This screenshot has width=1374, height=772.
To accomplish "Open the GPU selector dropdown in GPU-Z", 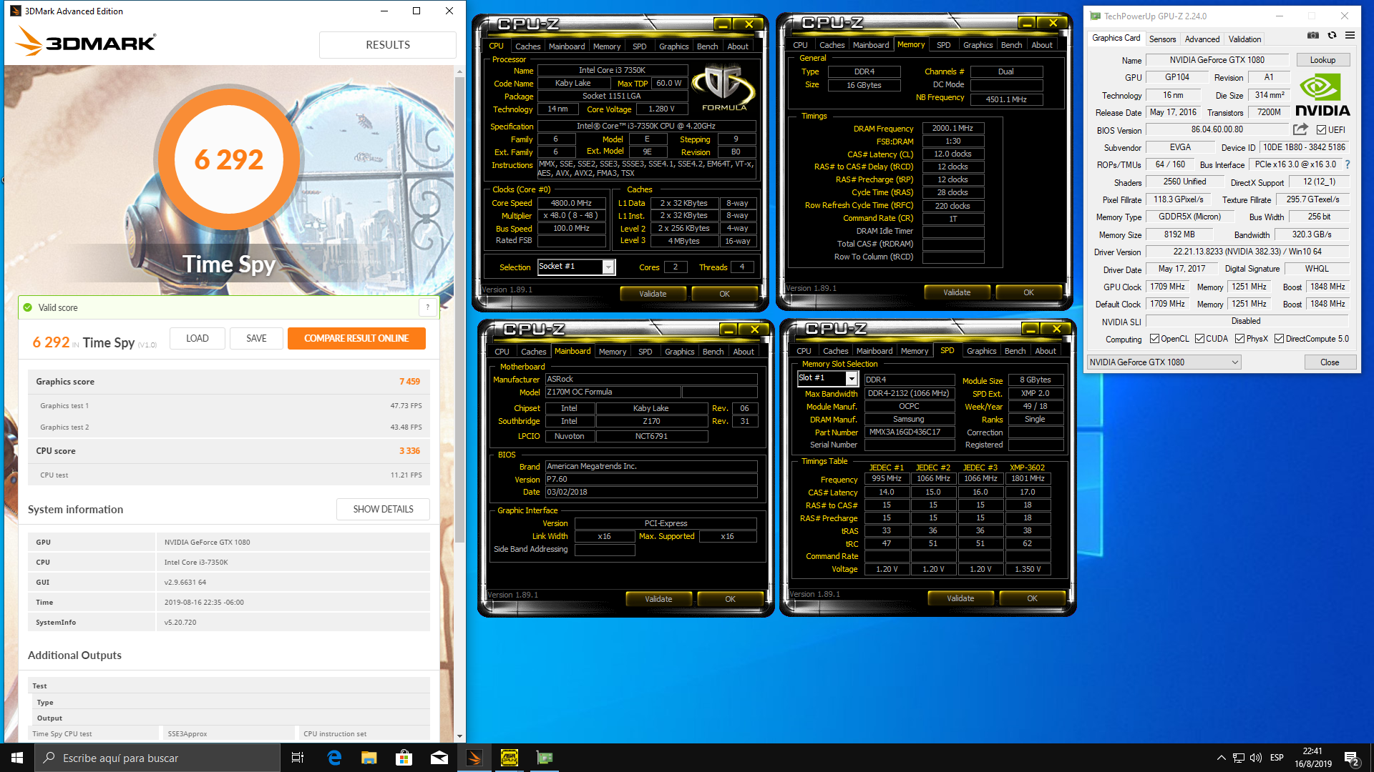I will [x=1164, y=362].
